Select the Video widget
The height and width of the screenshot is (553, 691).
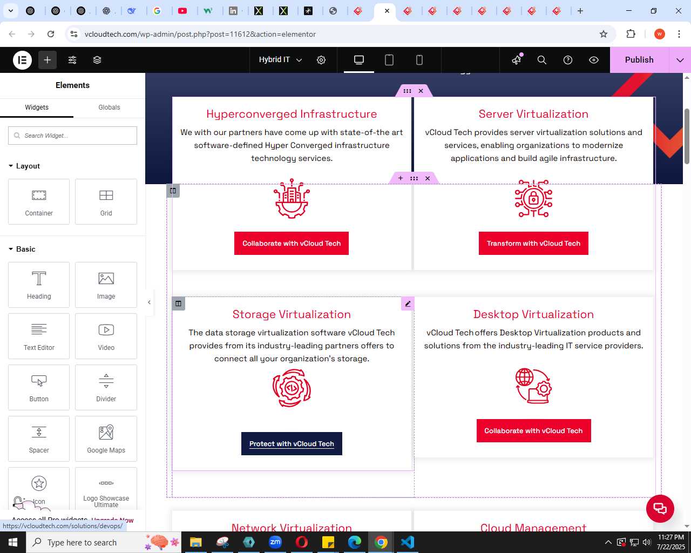click(x=106, y=336)
